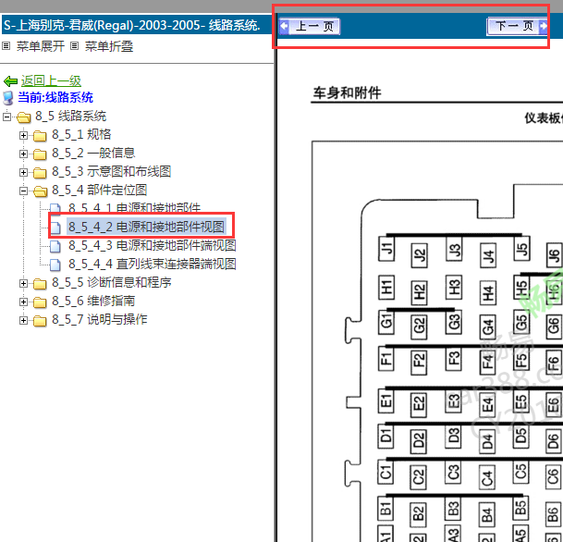The image size is (563, 542).
Task: Click the 菜单折叠 list icon
Action: click(x=74, y=46)
